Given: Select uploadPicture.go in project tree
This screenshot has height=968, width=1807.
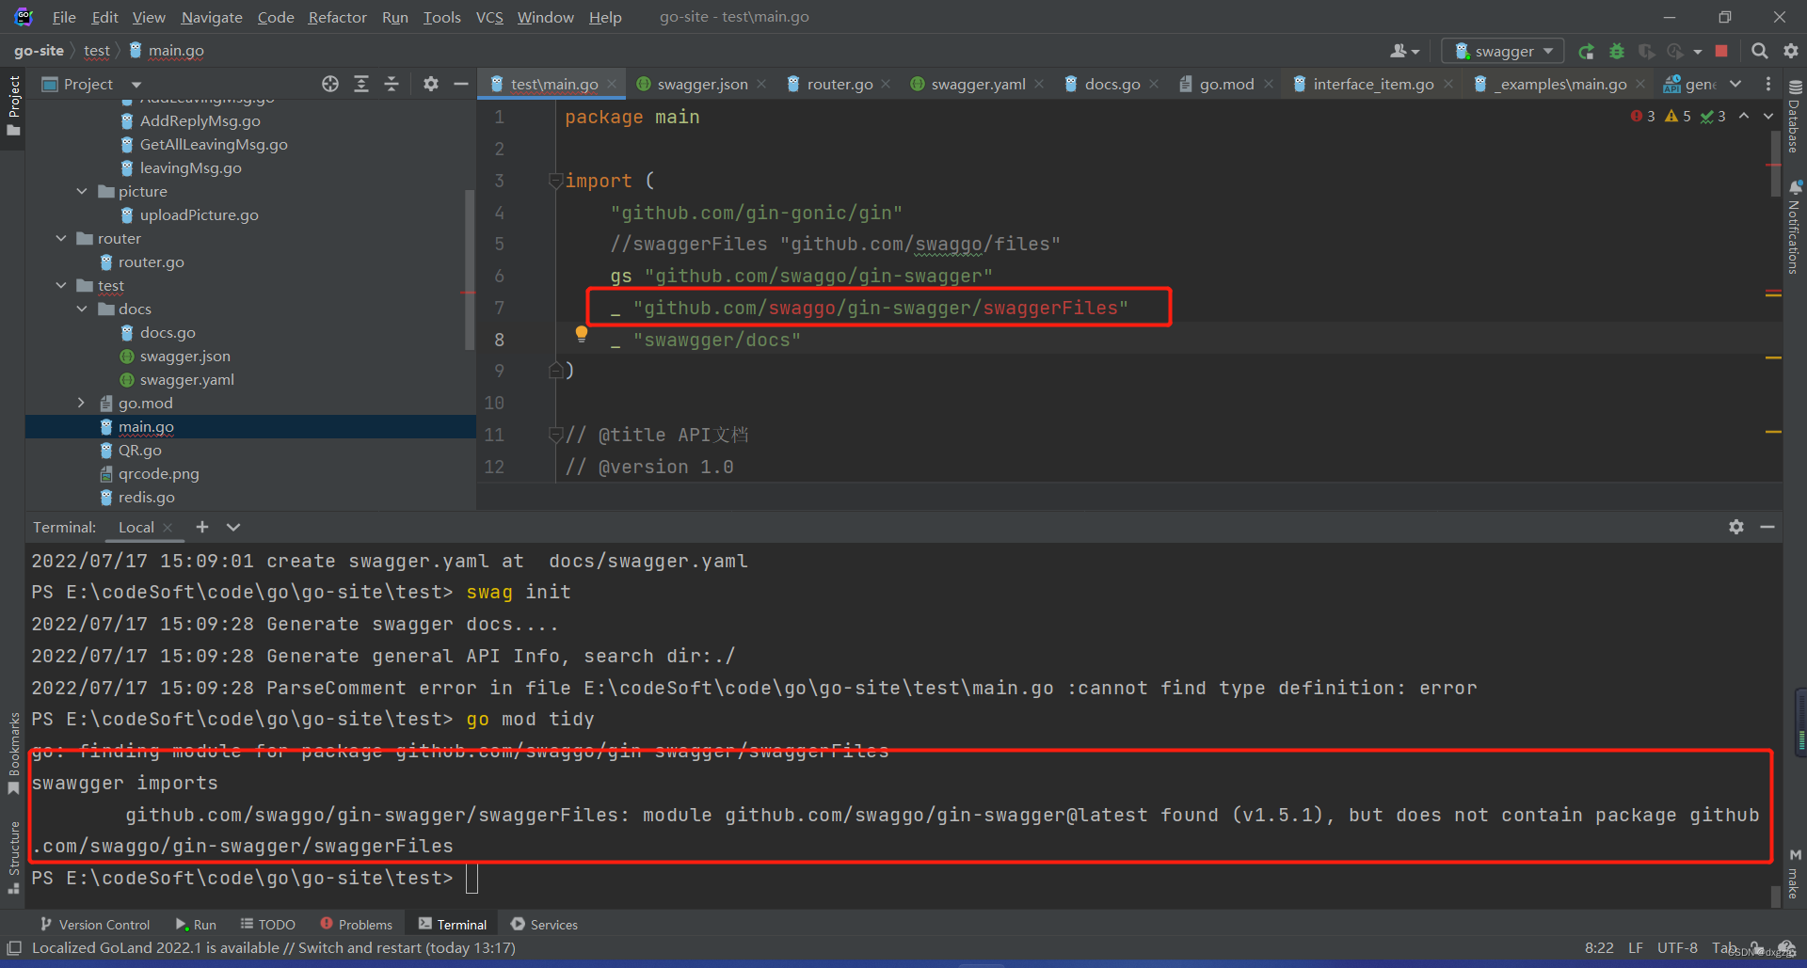Looking at the screenshot, I should pyautogui.click(x=199, y=214).
